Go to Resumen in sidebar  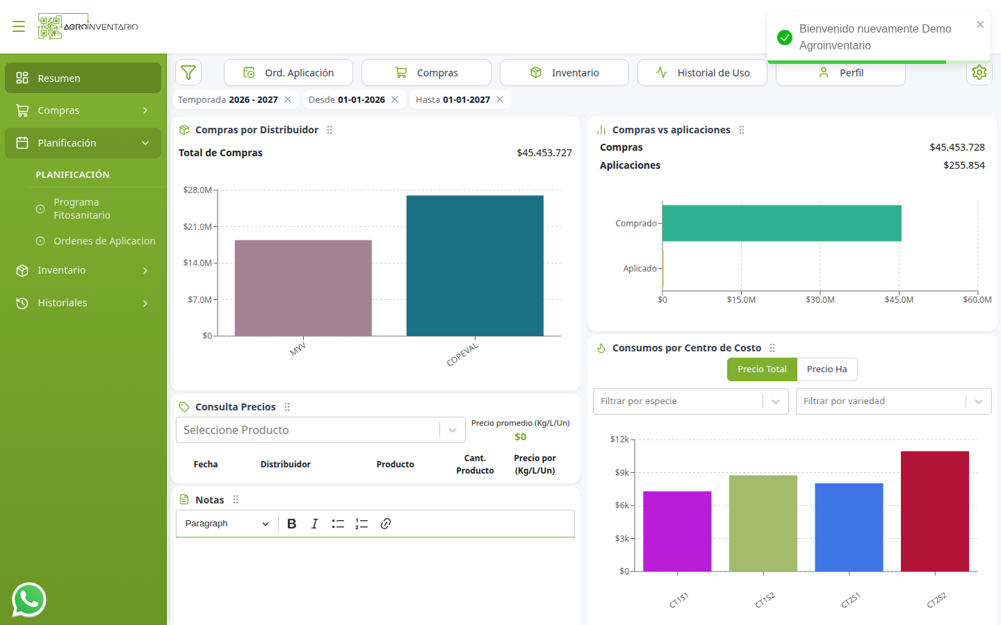83,78
